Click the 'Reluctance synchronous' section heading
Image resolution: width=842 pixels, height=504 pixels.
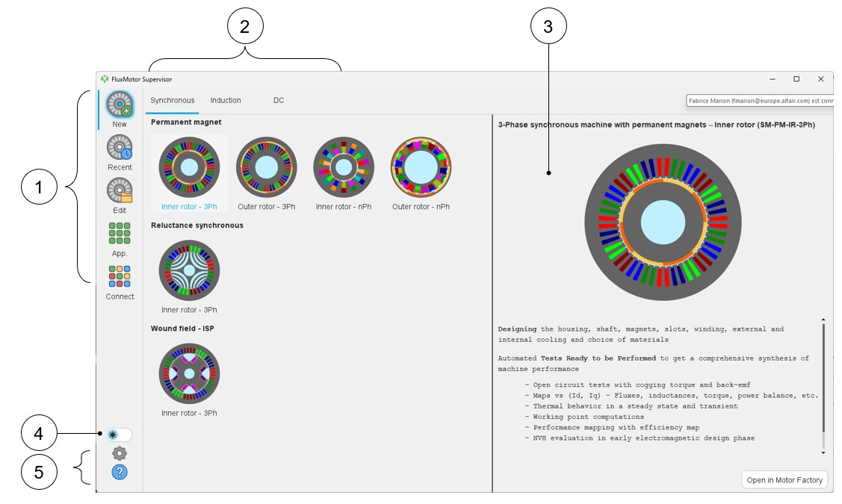click(197, 225)
